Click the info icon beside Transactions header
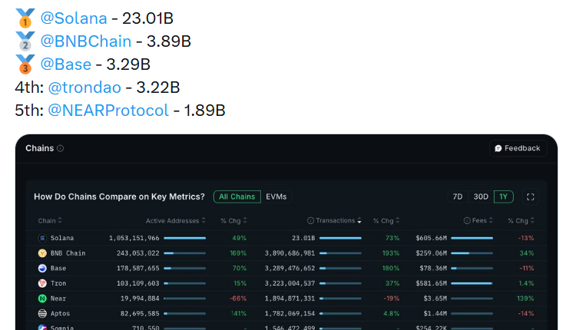Viewport: 573px width, 330px height. (311, 221)
